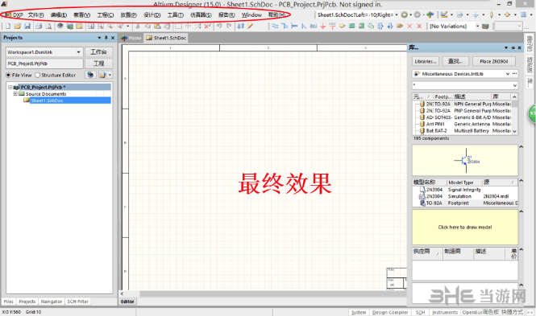The height and width of the screenshot is (316, 536).
Task: Open the Design Compiler status bar button
Action: (390, 312)
